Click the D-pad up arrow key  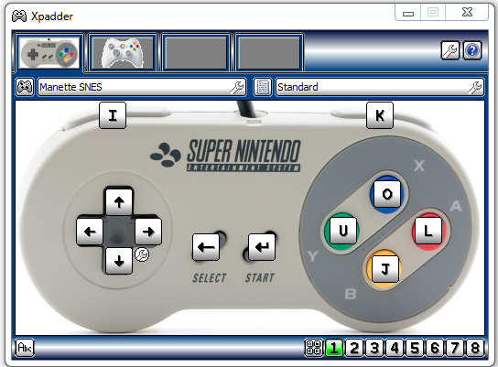(x=119, y=202)
